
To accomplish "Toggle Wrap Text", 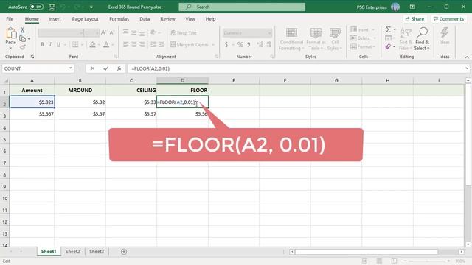I will [184, 32].
